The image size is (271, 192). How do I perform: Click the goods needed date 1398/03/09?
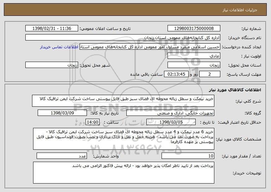[63, 113]
